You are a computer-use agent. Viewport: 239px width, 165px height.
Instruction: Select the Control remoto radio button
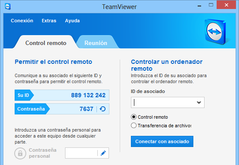pyautogui.click(x=133, y=117)
